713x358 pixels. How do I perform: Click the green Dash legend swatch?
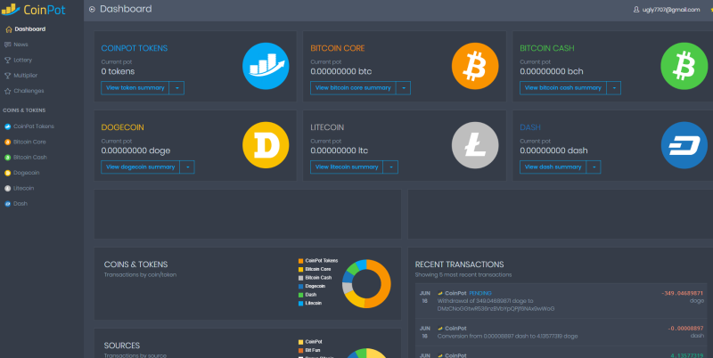click(300, 295)
